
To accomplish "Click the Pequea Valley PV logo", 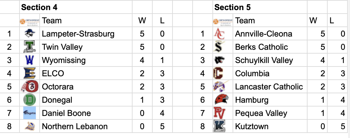I will click(219, 113).
